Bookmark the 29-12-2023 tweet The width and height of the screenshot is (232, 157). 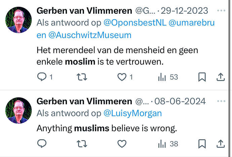pyautogui.click(x=202, y=77)
